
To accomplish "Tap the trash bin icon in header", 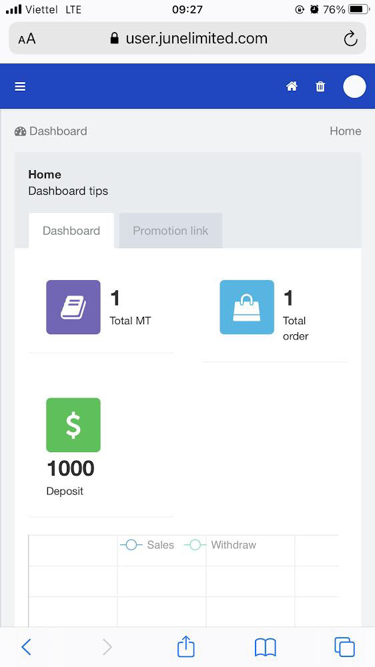I will pos(320,86).
